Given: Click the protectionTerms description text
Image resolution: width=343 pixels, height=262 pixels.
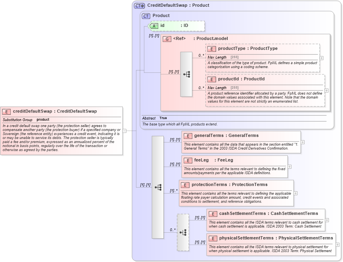Looking at the screenshot, I should 236,197.
